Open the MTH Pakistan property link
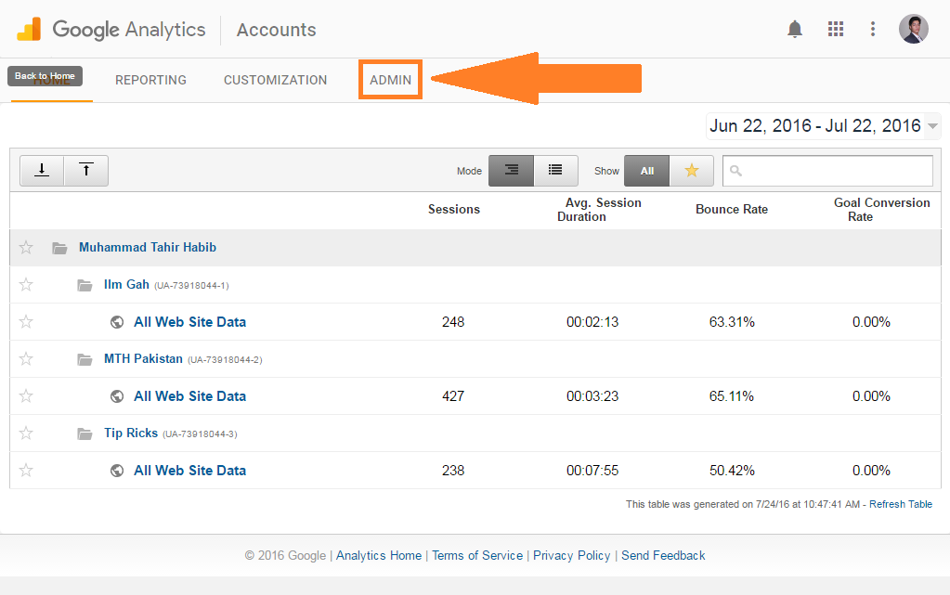Screen dimensions: 950x595 [x=143, y=358]
